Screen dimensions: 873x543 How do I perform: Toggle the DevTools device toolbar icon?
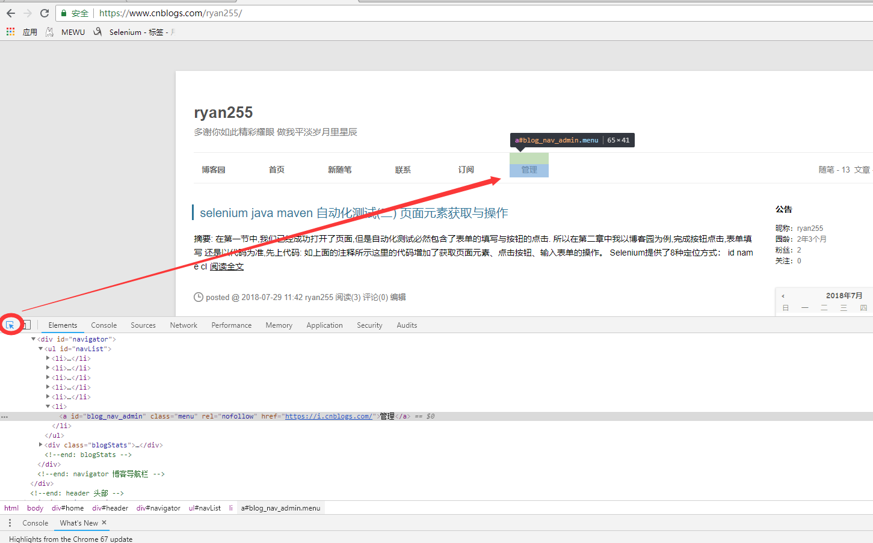tap(26, 325)
